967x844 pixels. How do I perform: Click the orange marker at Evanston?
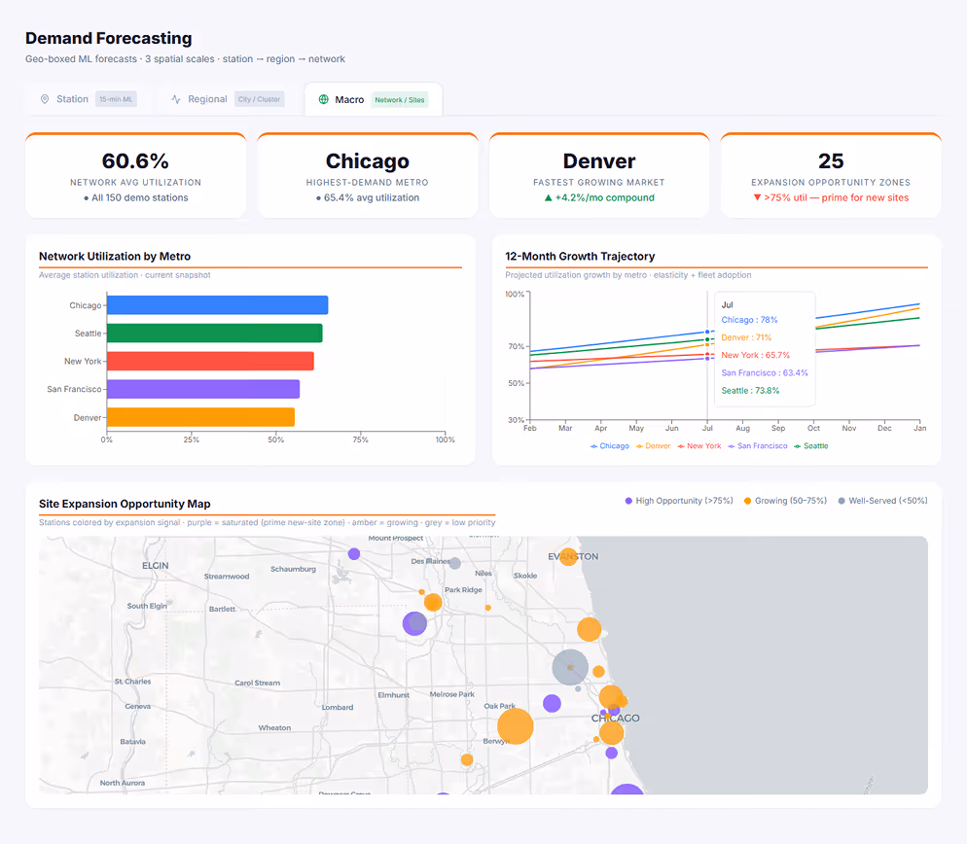click(568, 557)
